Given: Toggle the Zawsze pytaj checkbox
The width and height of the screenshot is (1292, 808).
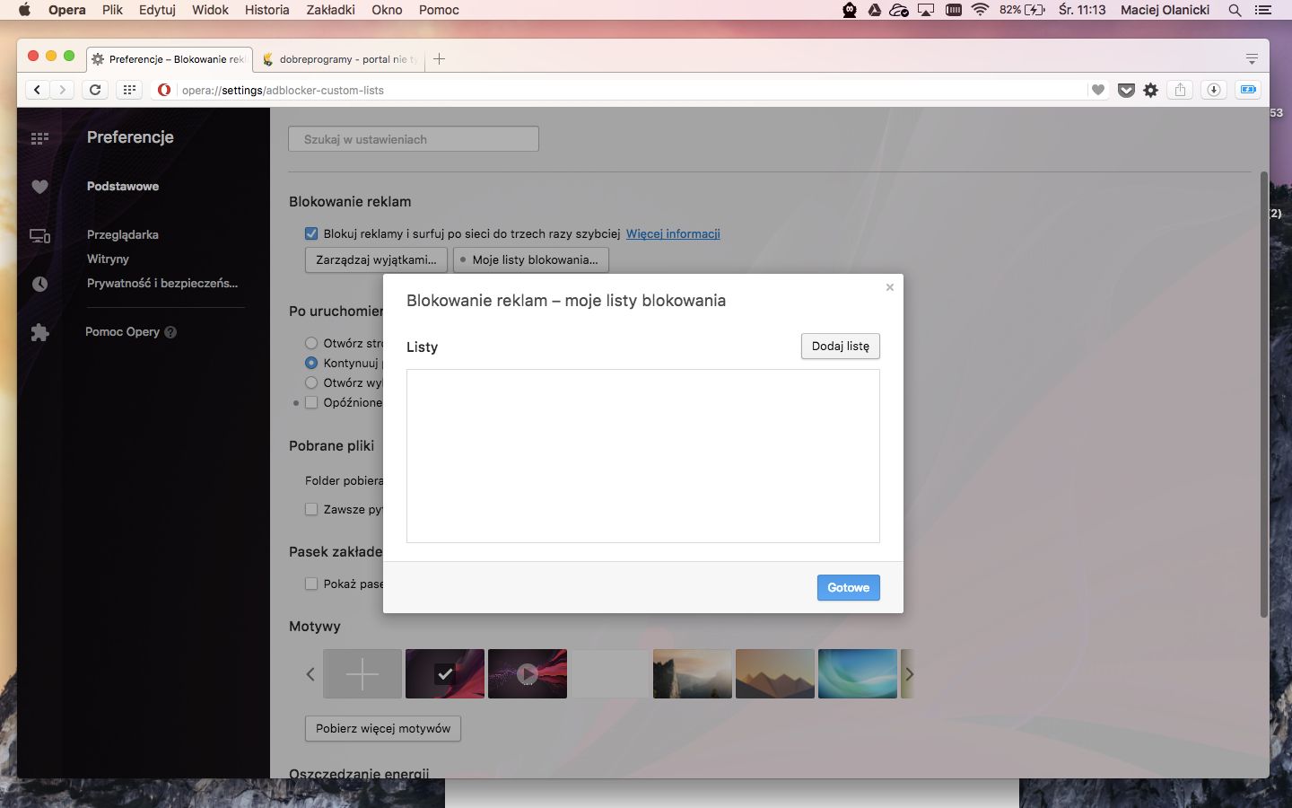Looking at the screenshot, I should pos(311,509).
